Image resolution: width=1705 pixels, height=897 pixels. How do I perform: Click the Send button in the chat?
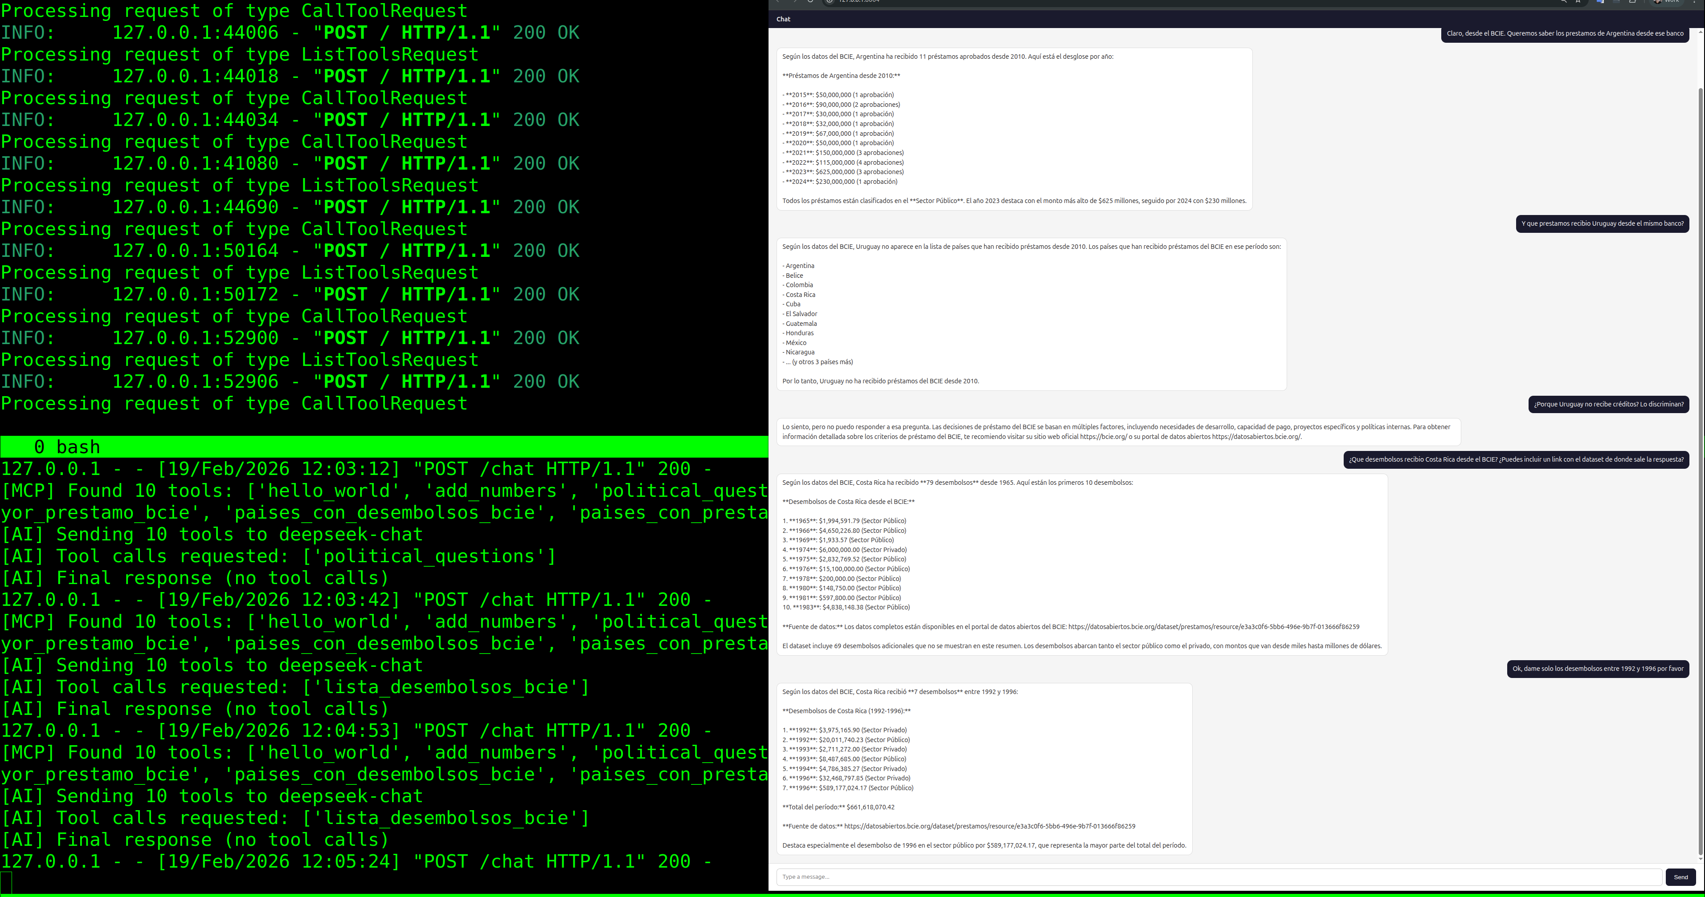(x=1680, y=877)
